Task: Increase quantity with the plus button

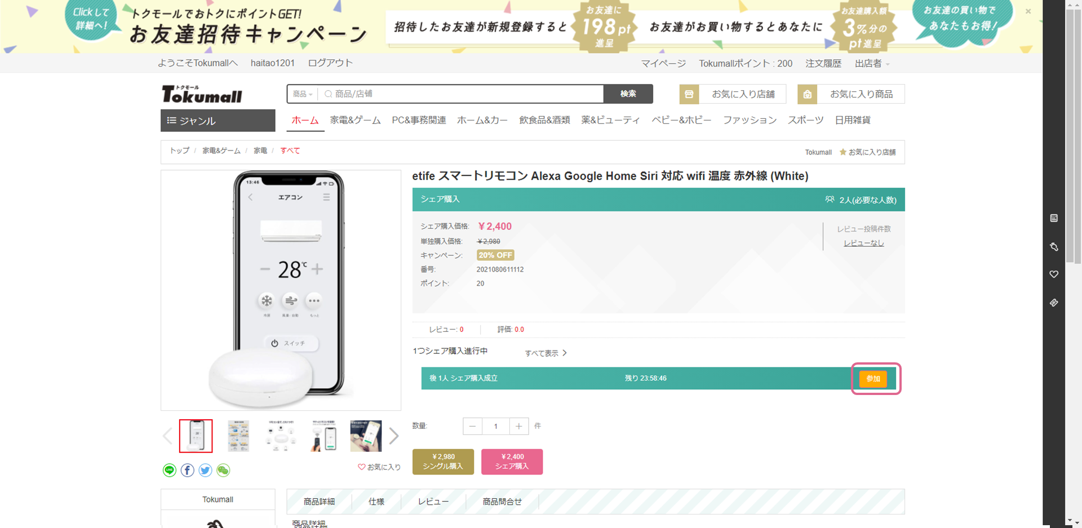Action: (519, 426)
